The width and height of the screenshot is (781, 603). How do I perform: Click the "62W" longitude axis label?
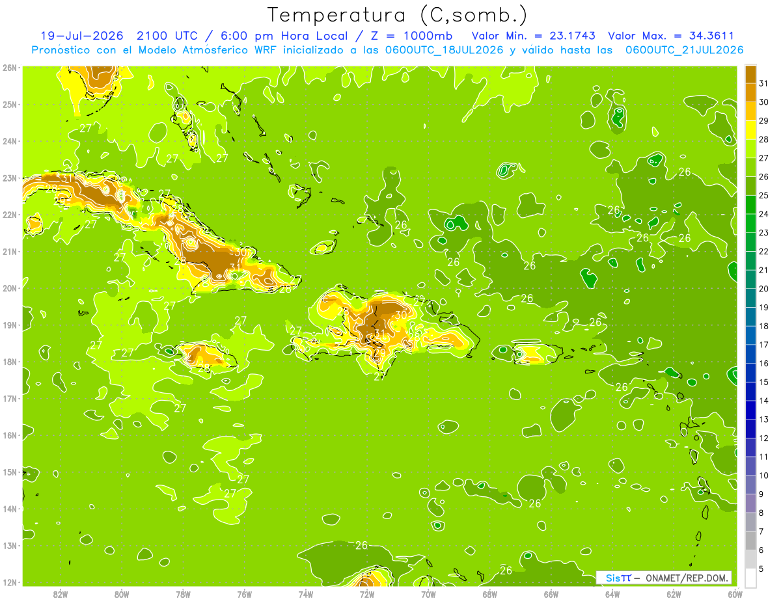(674, 593)
